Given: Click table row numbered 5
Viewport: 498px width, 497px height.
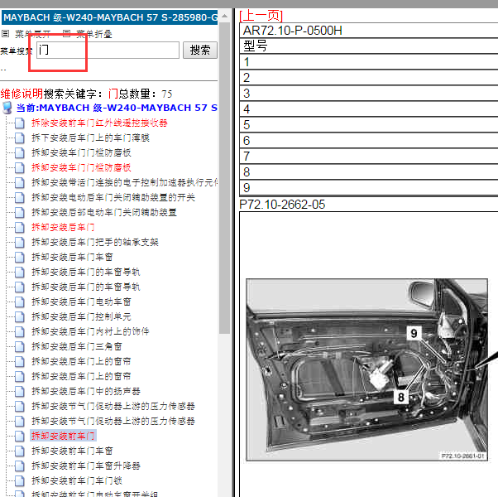Looking at the screenshot, I should [368, 124].
